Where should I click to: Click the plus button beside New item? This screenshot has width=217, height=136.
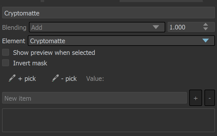pyautogui.click(x=196, y=98)
